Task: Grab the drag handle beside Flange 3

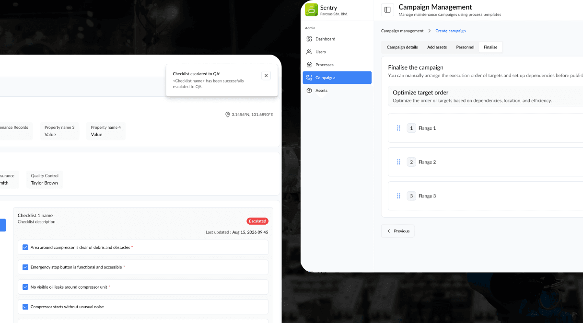Action: coord(398,196)
